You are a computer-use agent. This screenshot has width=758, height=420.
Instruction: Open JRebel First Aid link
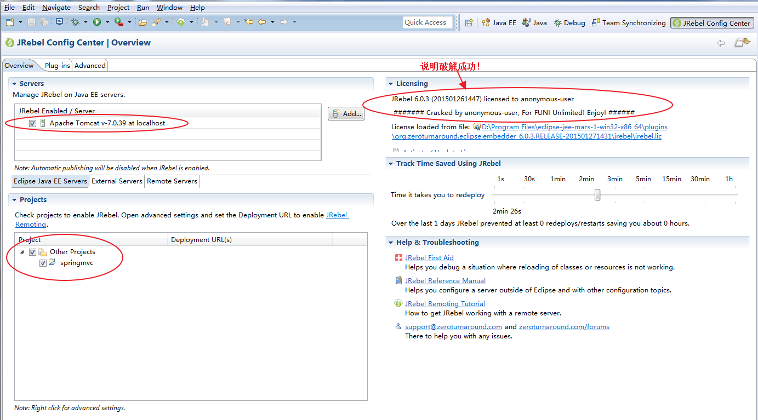click(x=429, y=257)
